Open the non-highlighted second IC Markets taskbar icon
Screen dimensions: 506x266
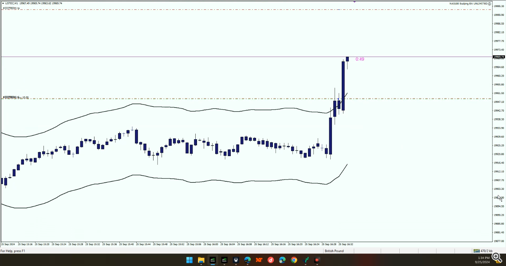(224, 260)
